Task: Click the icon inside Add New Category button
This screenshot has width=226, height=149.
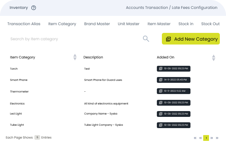Action: coord(168,39)
